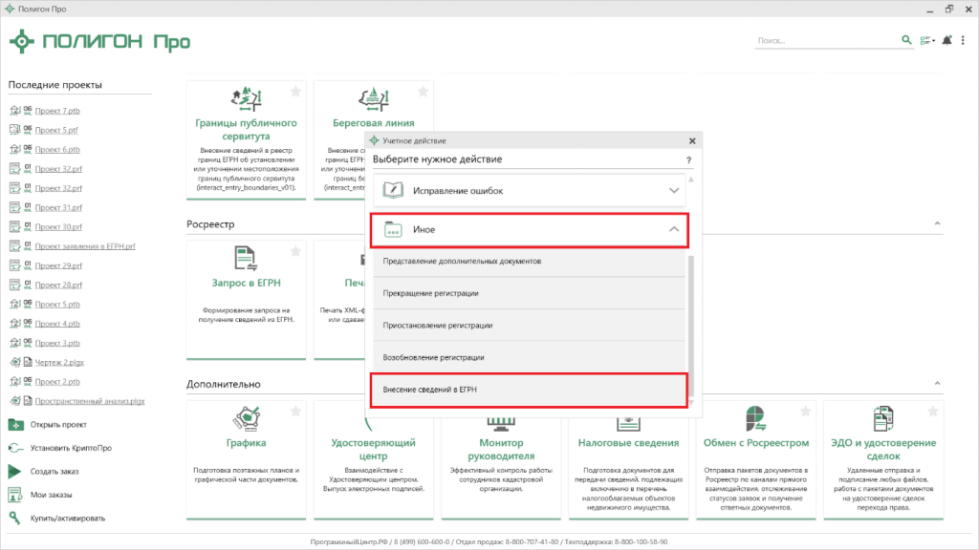Click the Мои заказы icon
979x550 pixels.
[x=15, y=495]
